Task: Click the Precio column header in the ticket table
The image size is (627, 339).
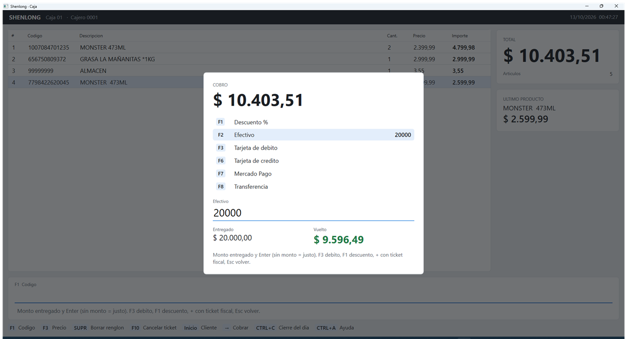Action: click(x=419, y=36)
